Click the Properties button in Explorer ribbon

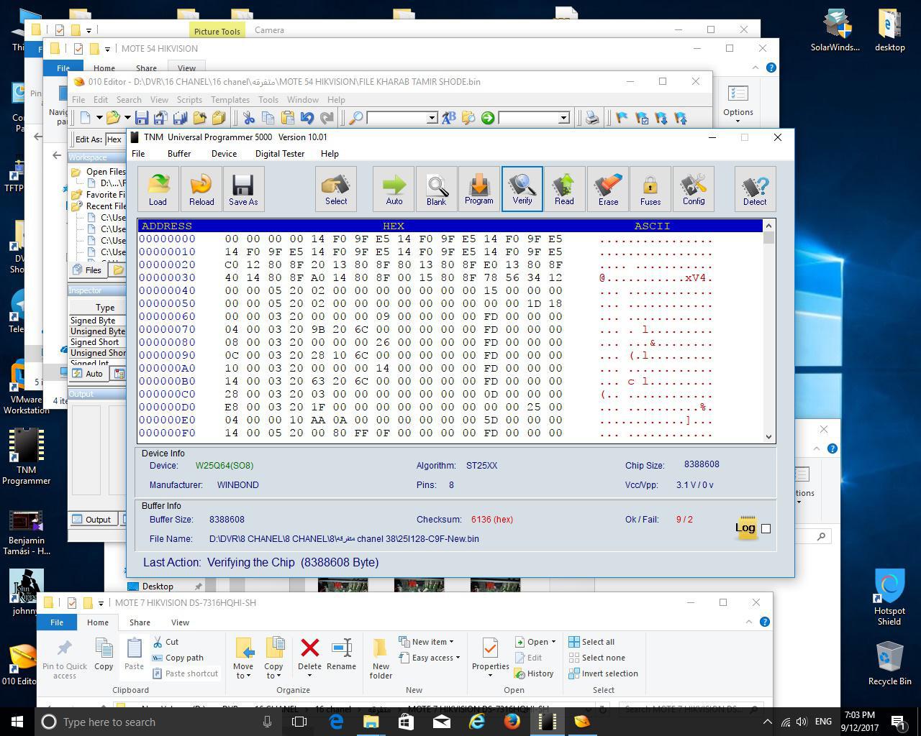point(490,658)
